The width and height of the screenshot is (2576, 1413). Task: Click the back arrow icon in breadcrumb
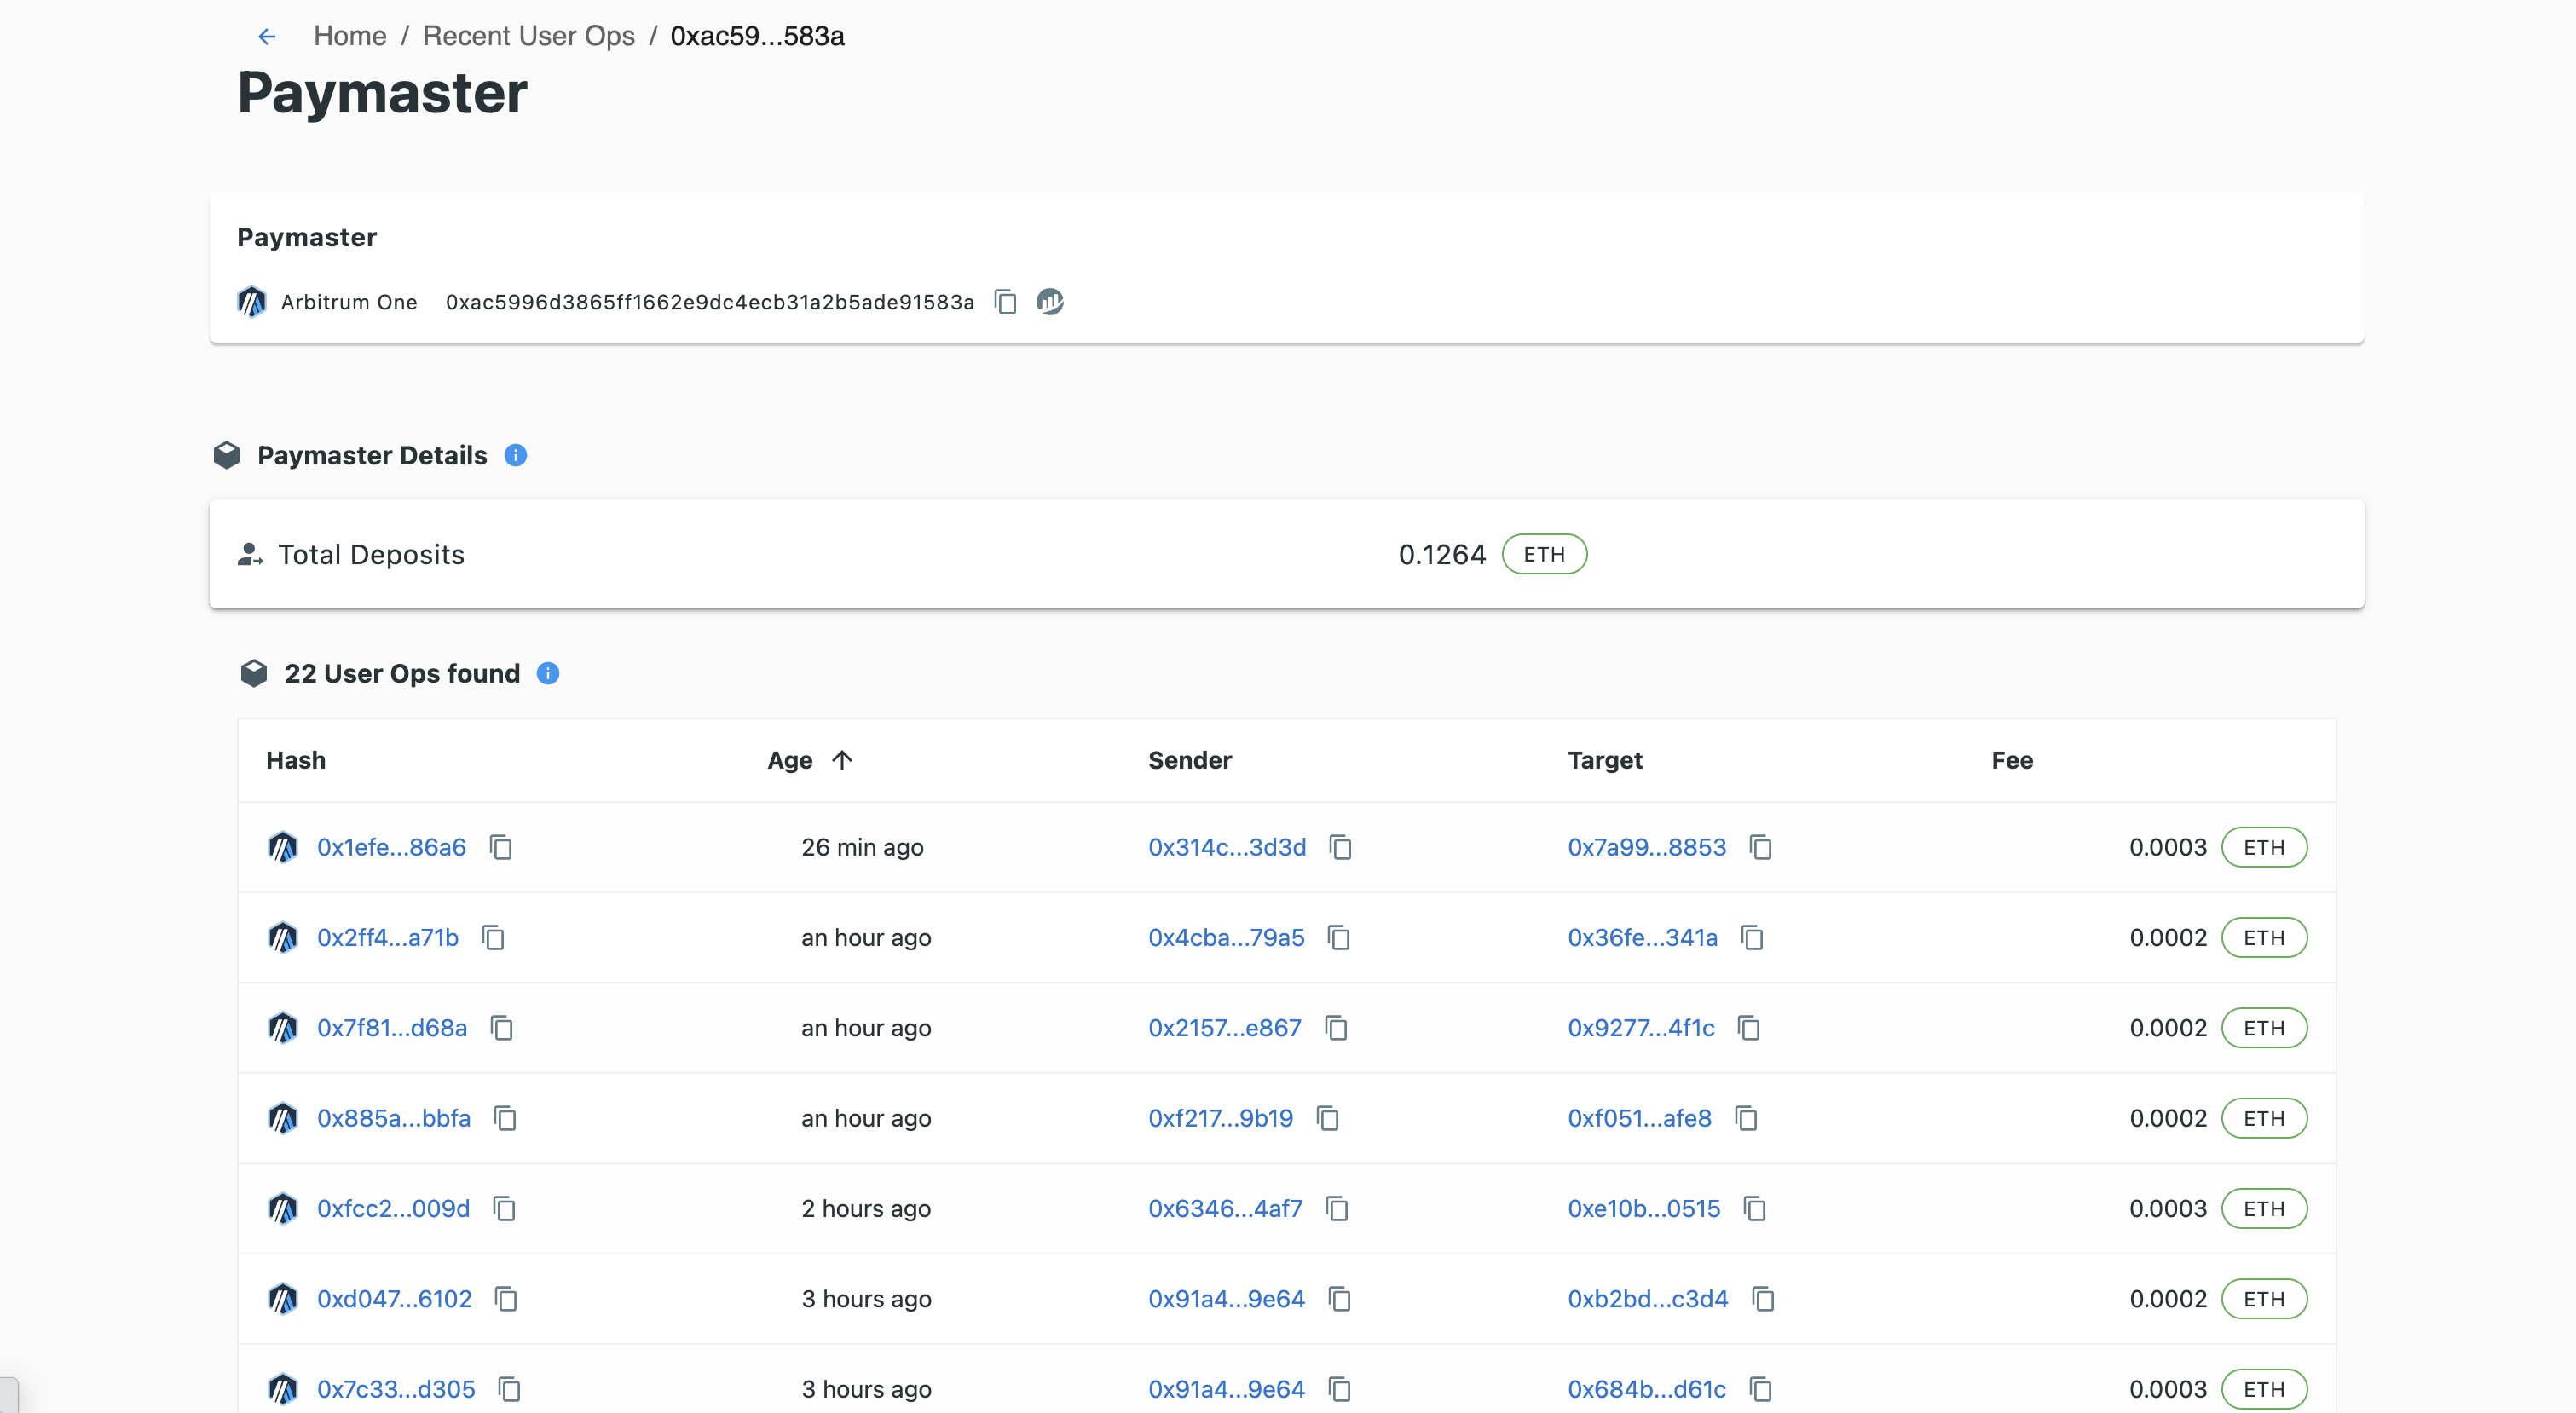click(267, 37)
